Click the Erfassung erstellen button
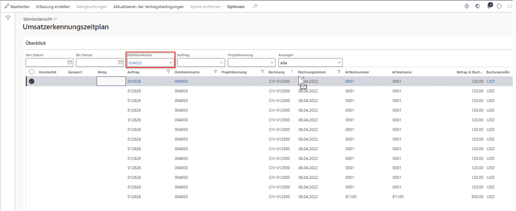516x211 pixels. click(53, 6)
